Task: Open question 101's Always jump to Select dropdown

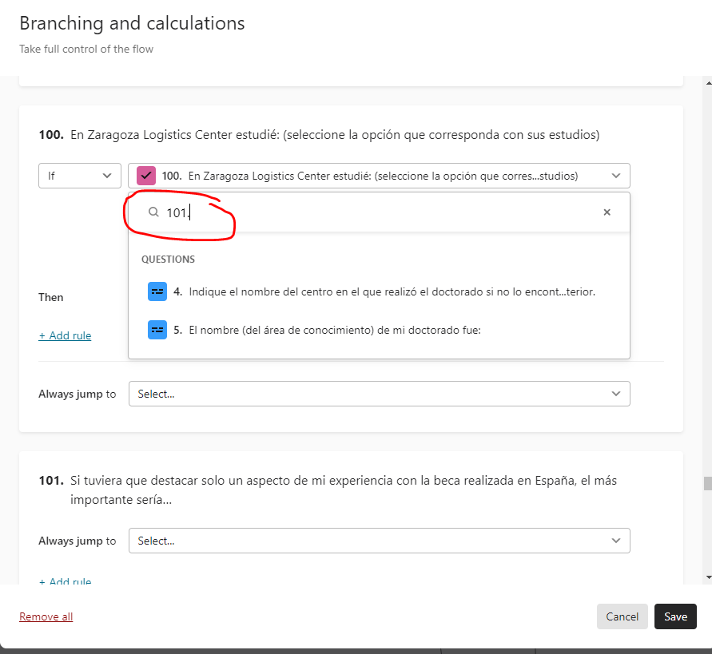Action: pyautogui.click(x=379, y=541)
